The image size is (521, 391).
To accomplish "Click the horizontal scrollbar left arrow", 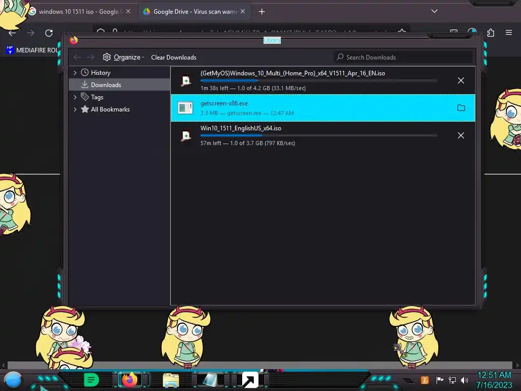I will click(4, 365).
